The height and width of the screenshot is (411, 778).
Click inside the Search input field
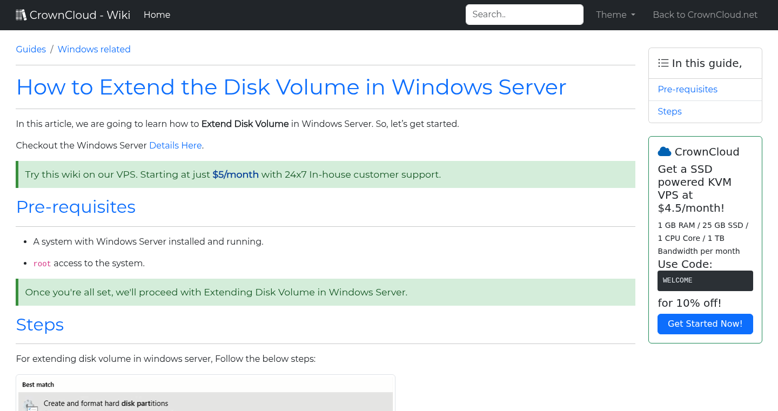click(524, 14)
